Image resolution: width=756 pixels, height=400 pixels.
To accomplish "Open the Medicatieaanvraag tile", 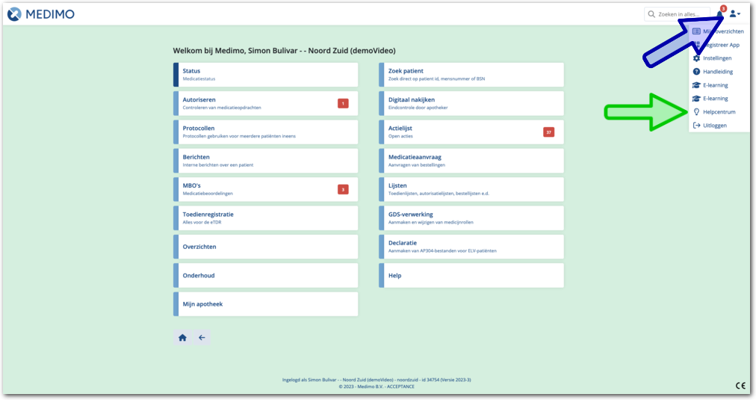I will [471, 161].
